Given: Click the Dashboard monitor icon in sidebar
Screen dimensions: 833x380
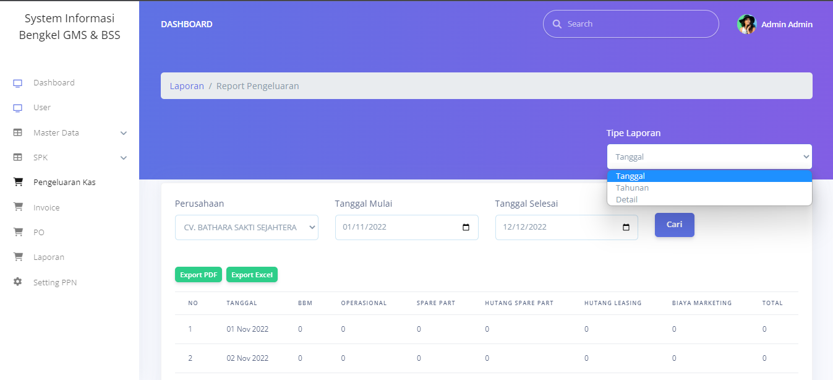Looking at the screenshot, I should click(x=18, y=83).
